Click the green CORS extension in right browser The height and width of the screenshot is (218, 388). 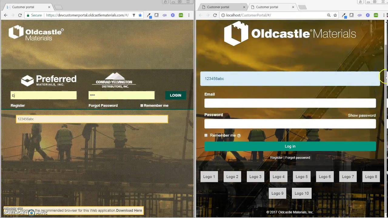376,15
